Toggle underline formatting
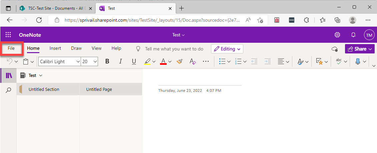Image resolution: width=377 pixels, height=153 pixels. (x=134, y=61)
